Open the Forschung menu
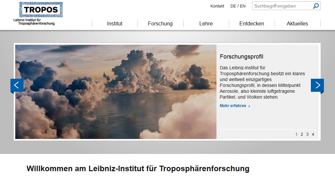Viewport: 335px width, 179px height. pyautogui.click(x=160, y=24)
